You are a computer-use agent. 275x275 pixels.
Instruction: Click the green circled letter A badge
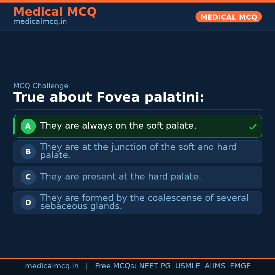(28, 126)
